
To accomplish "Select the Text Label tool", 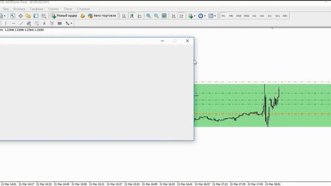I will (x=52, y=23).
